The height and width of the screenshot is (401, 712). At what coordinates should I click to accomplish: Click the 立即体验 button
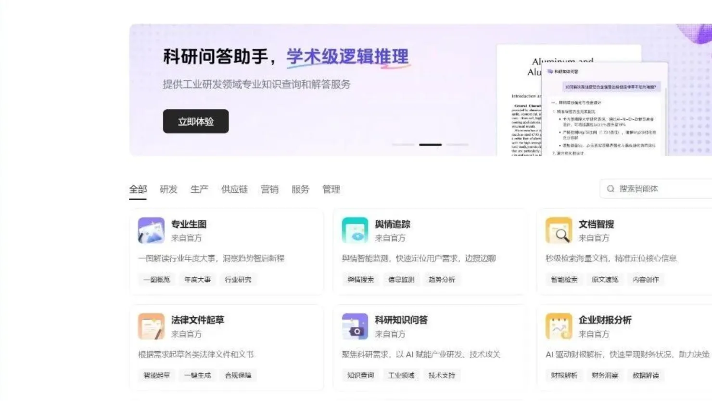(196, 121)
